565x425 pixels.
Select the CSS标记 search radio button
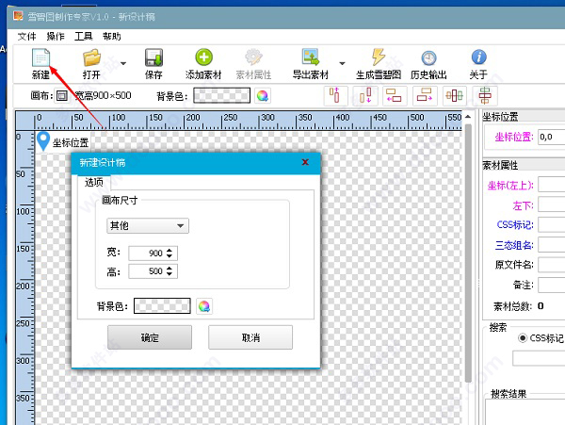coord(522,338)
